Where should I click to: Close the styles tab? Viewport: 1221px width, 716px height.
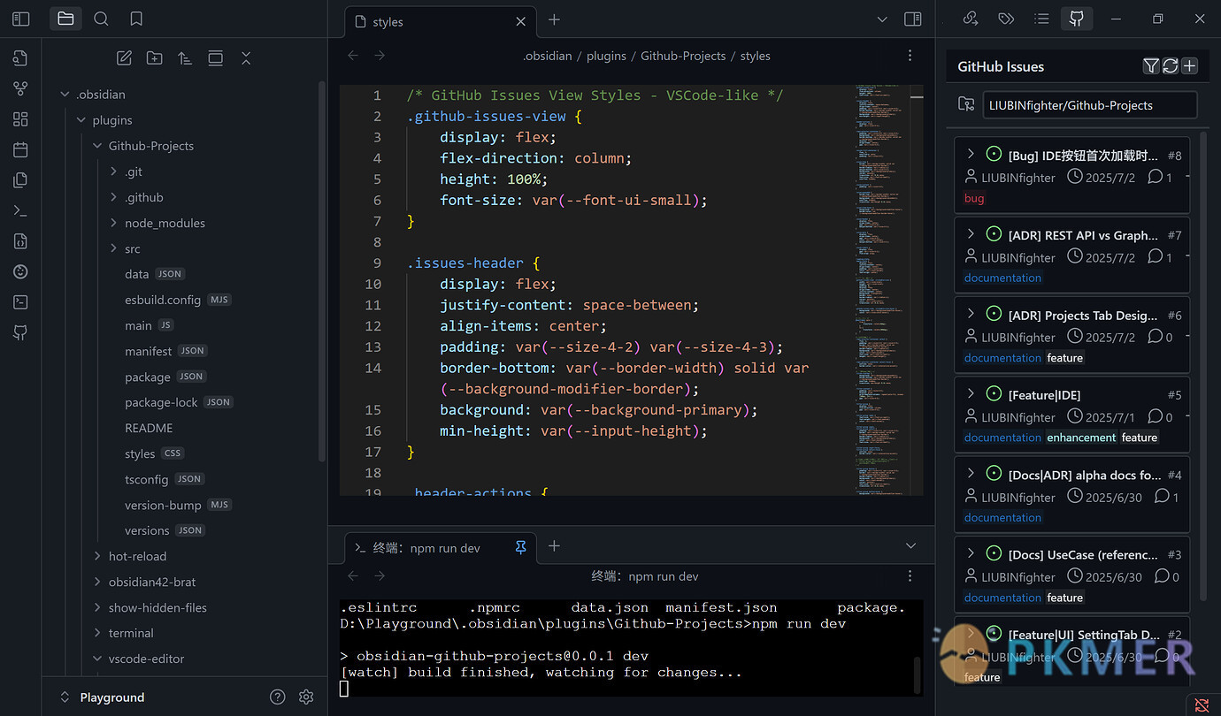tap(520, 21)
